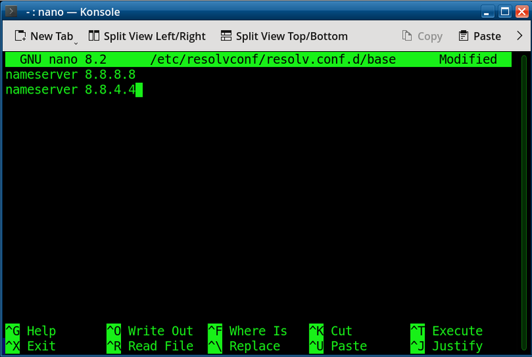Click the ^X Exit shortcut
The width and height of the screenshot is (532, 357).
(x=31, y=346)
